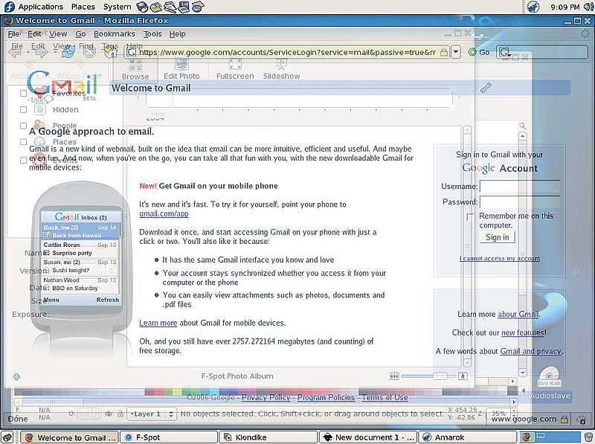Reload the Gmail page in Firefox
The image size is (595, 444).
68,52
